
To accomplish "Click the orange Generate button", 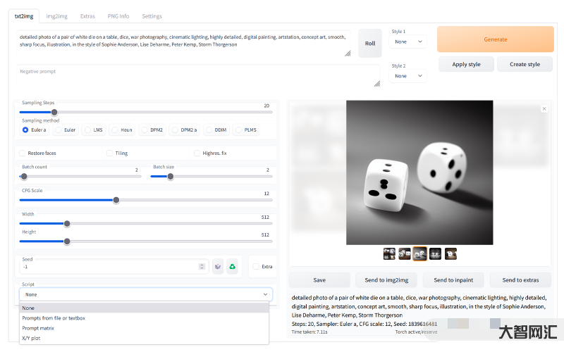I will (x=495, y=39).
